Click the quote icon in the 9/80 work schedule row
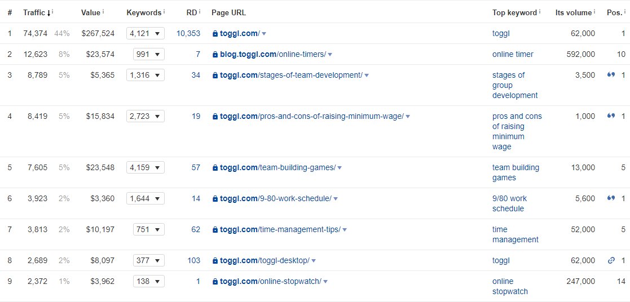 pyautogui.click(x=611, y=198)
